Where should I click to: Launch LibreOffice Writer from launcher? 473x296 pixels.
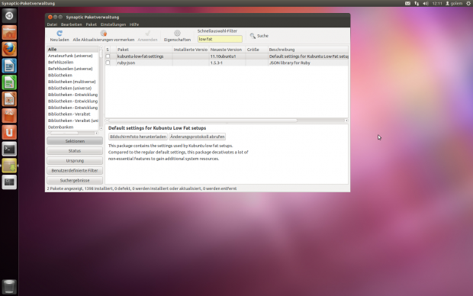9,66
